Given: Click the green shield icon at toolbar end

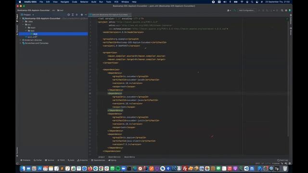Looking at the screenshot, I should [290, 10].
